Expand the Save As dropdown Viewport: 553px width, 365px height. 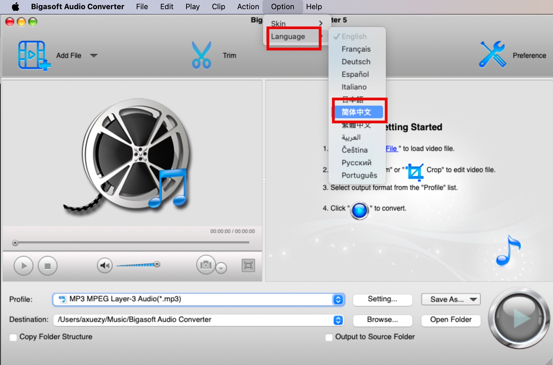[x=473, y=300]
